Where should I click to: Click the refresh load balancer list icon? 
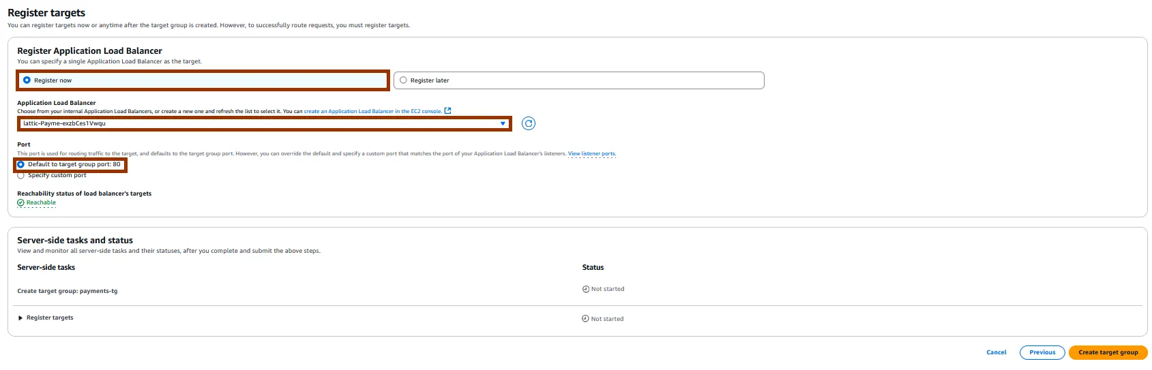[529, 123]
